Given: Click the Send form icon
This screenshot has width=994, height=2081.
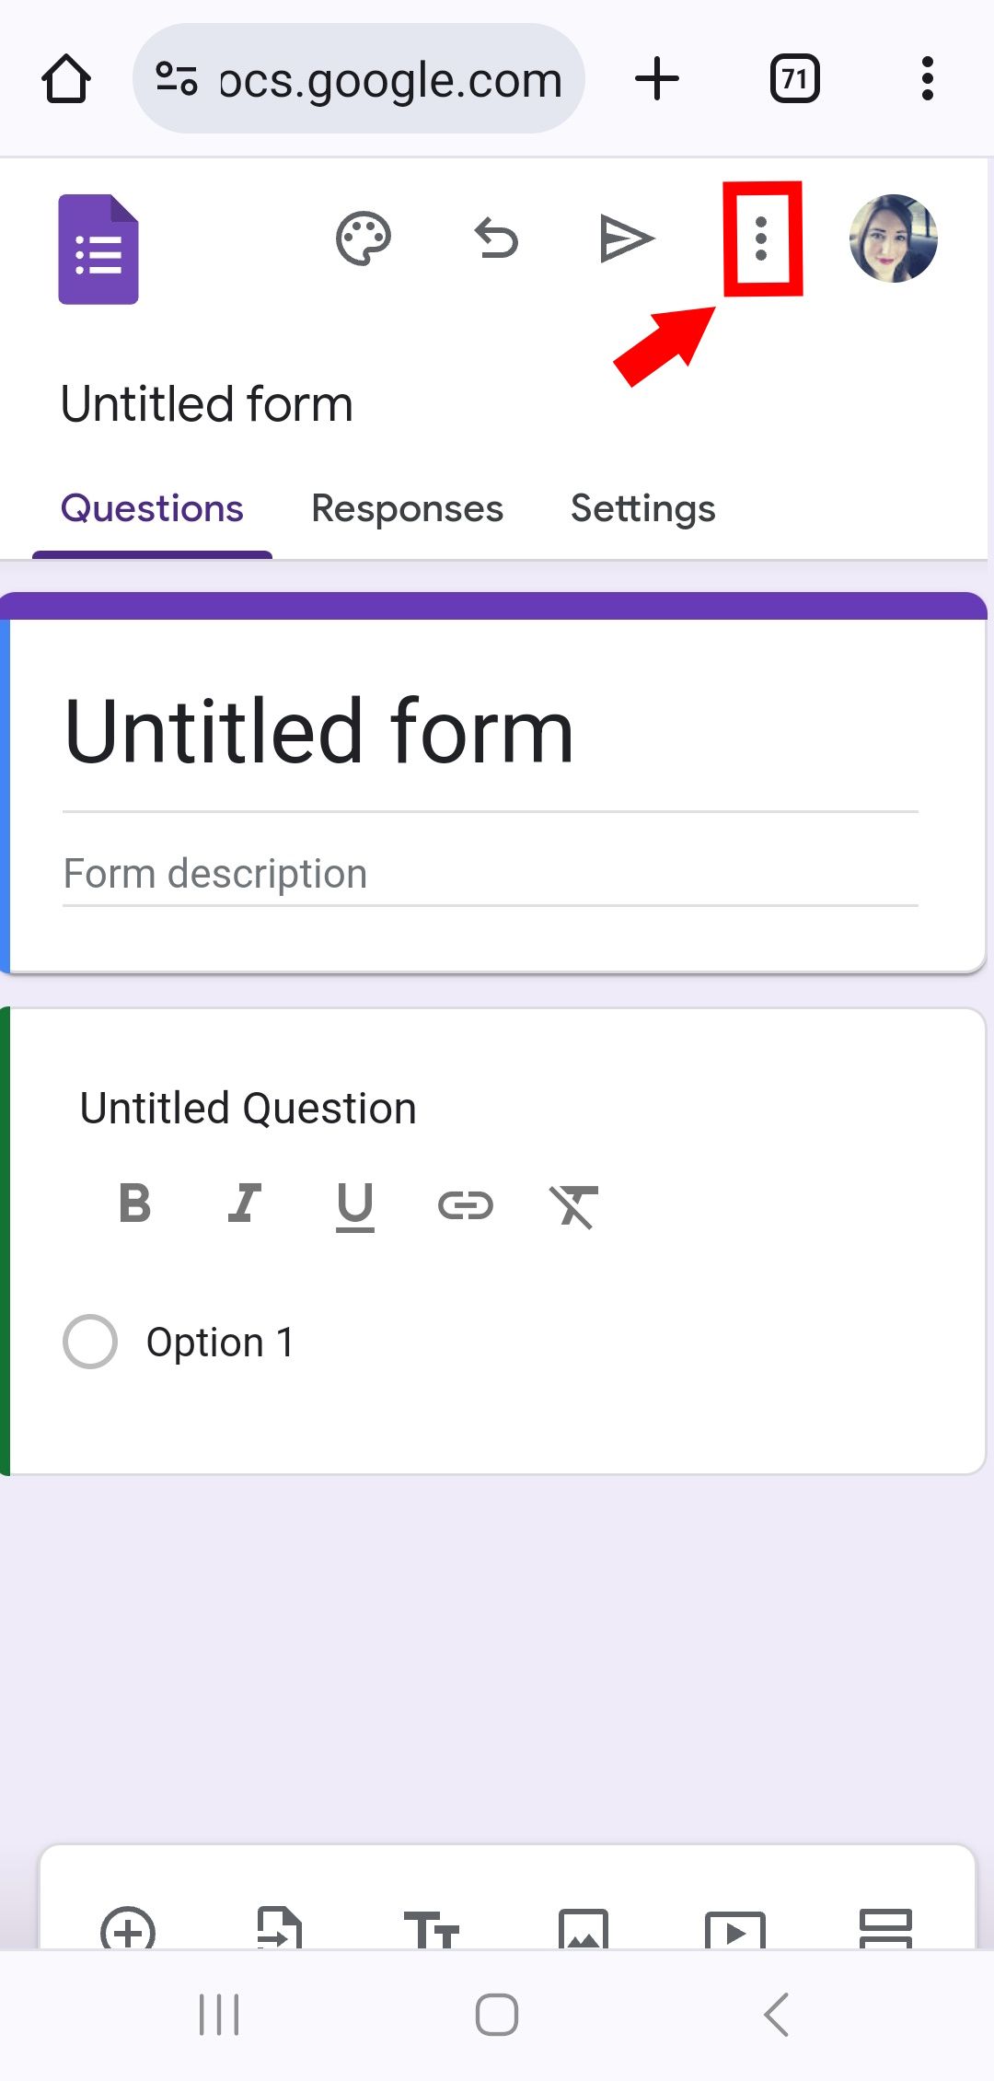Looking at the screenshot, I should [x=627, y=238].
